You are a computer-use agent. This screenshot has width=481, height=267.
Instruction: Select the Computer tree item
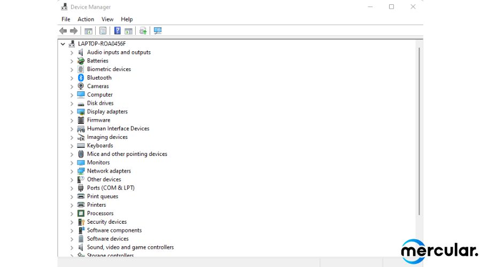pyautogui.click(x=100, y=95)
